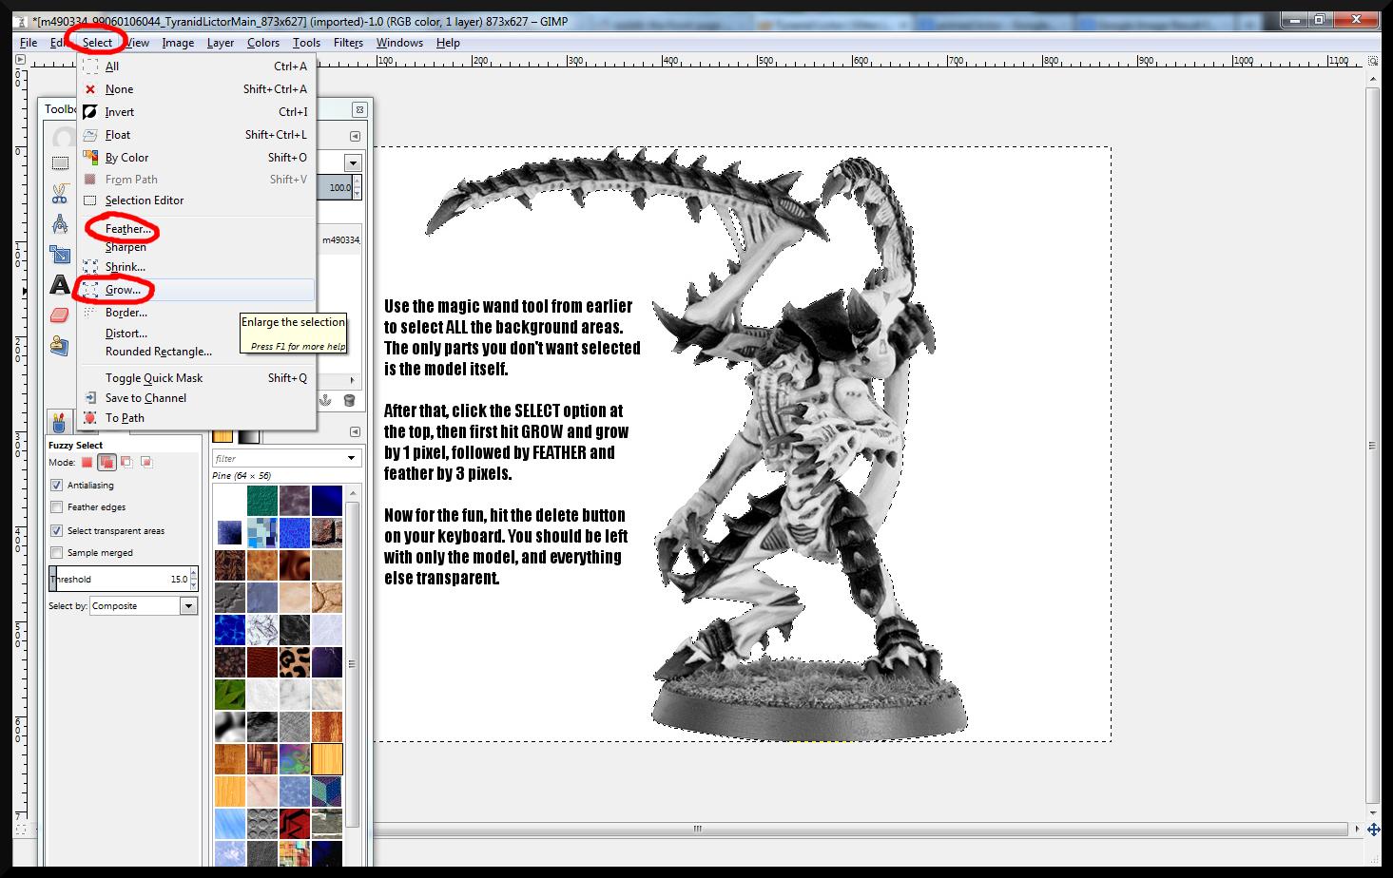Click Rounded Rectangle... entry
This screenshot has width=1393, height=878.
(x=196, y=352)
